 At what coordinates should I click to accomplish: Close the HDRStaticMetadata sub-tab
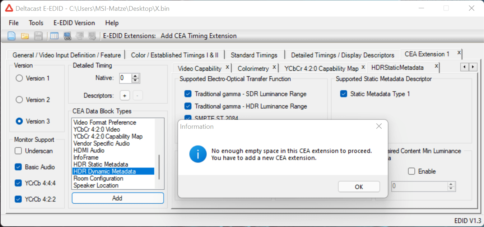[x=436, y=66]
